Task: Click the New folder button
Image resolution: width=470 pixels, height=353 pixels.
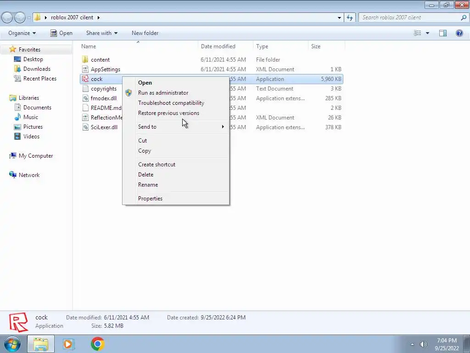Action: [x=145, y=33]
